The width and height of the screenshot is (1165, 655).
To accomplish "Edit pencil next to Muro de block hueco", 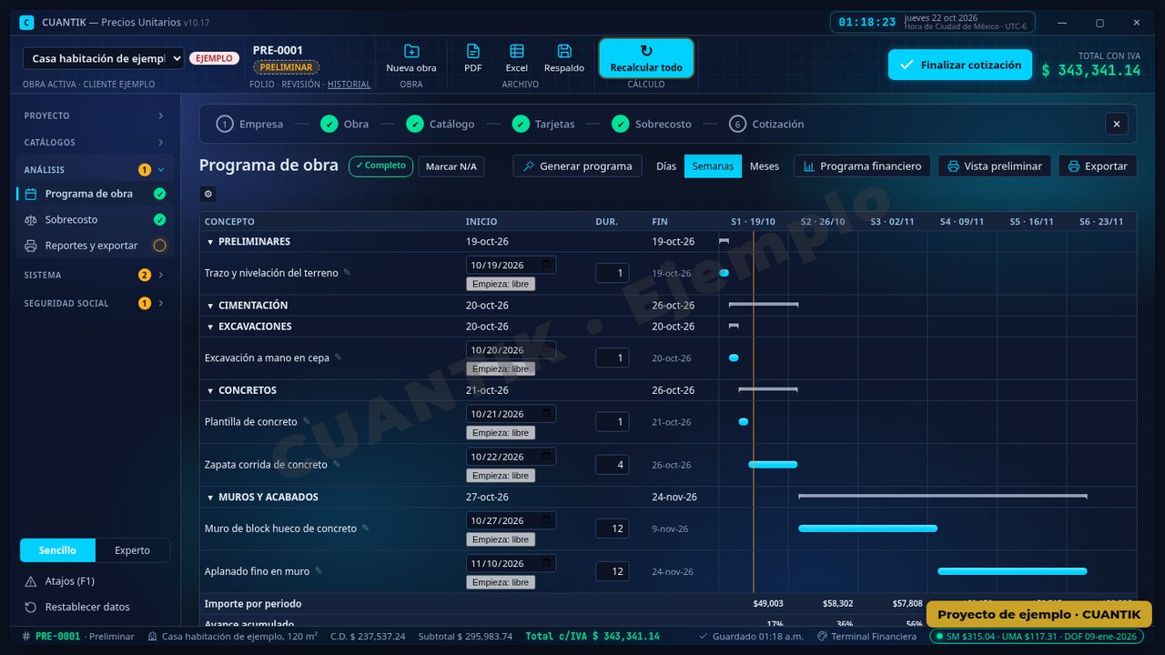I will [366, 528].
